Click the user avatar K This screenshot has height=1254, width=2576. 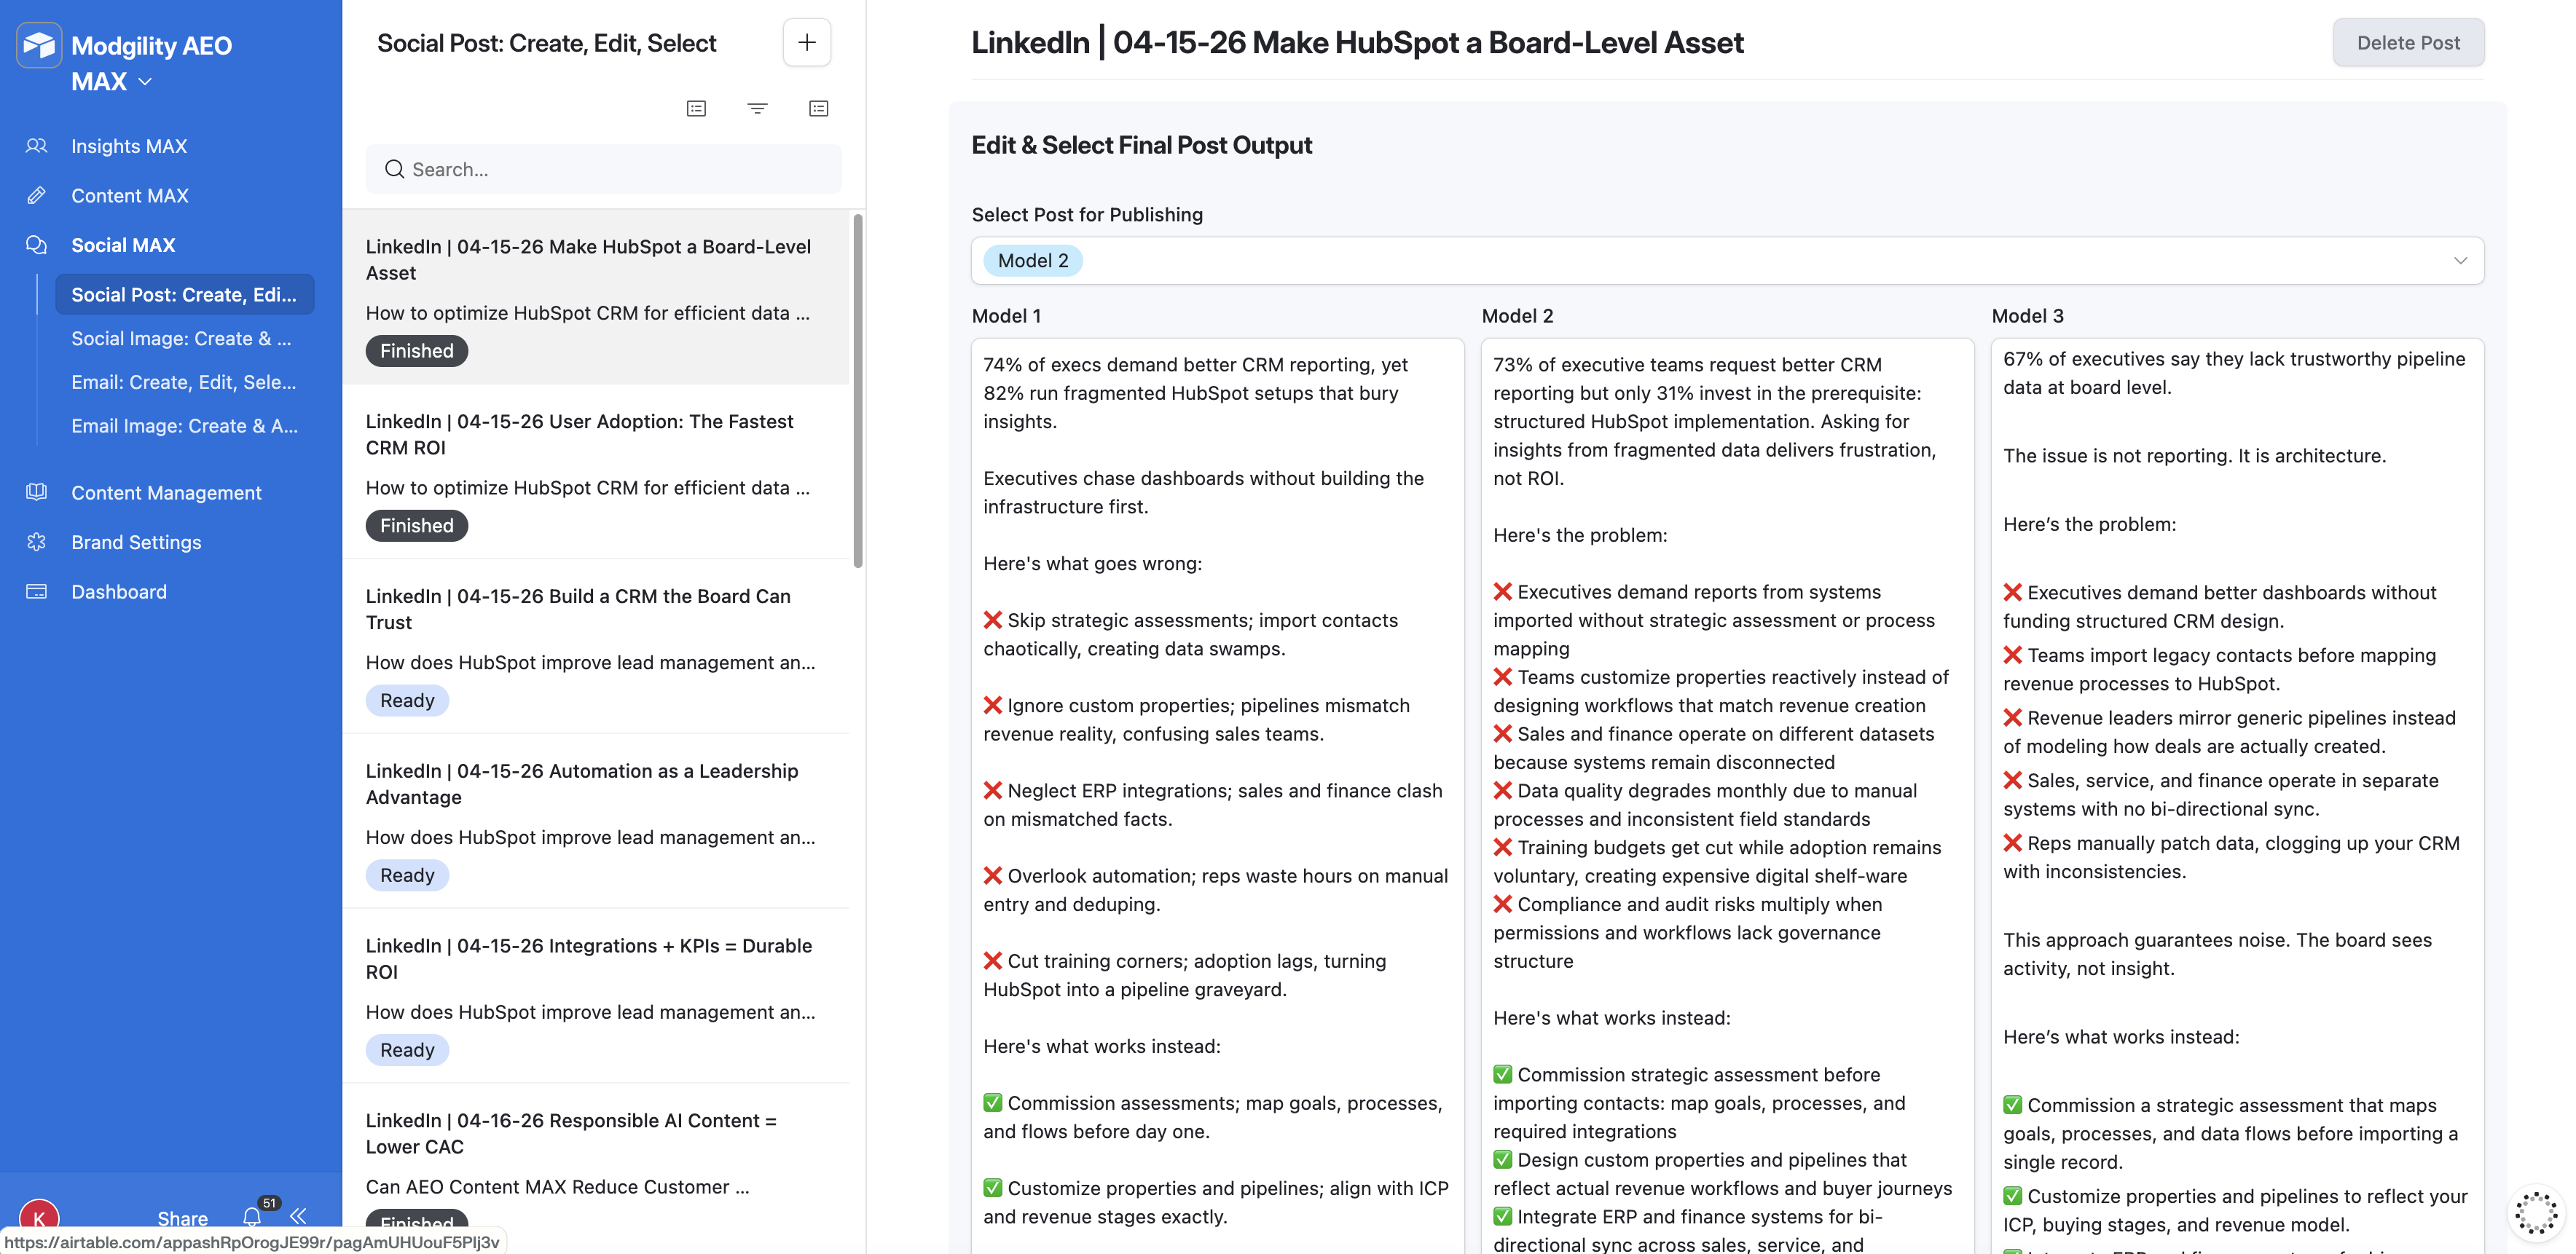point(39,1218)
